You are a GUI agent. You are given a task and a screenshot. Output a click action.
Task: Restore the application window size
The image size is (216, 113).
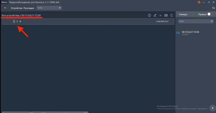[x=209, y=2]
